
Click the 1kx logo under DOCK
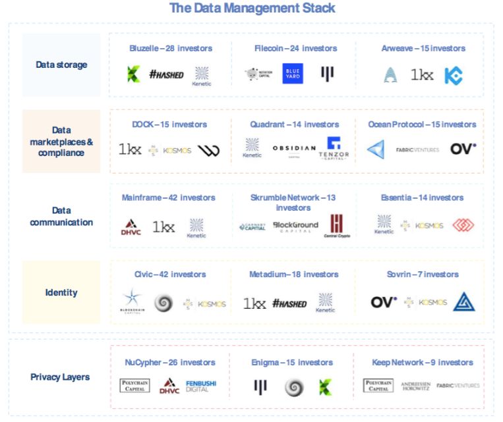130,149
